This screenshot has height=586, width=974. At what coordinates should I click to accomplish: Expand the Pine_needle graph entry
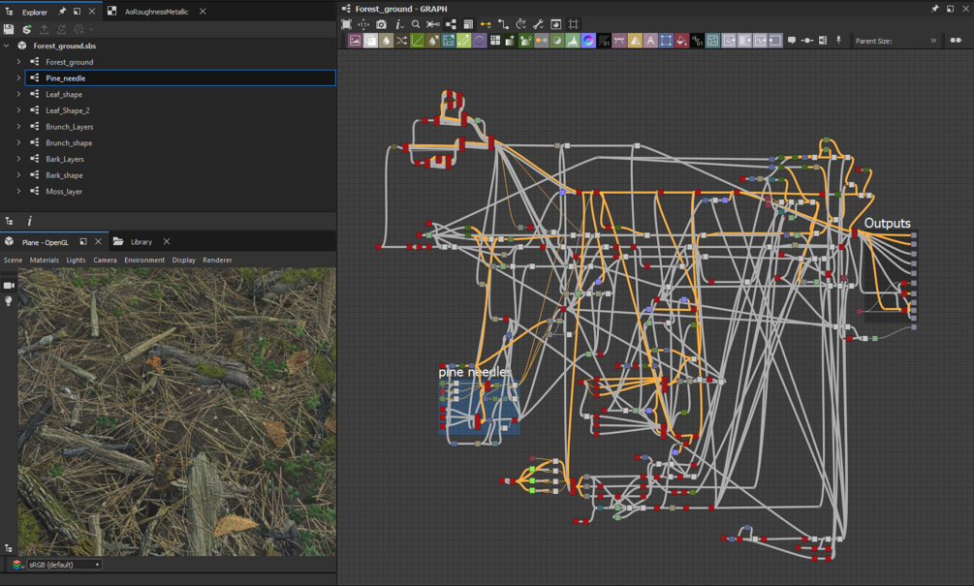coord(18,77)
